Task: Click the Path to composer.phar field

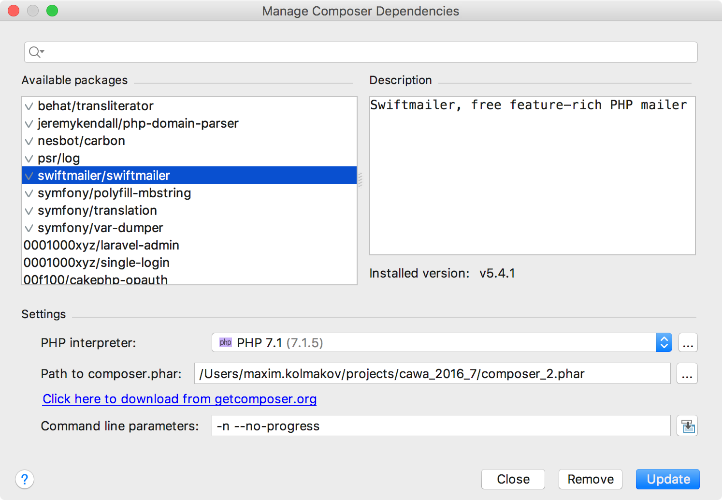Action: coord(433,373)
